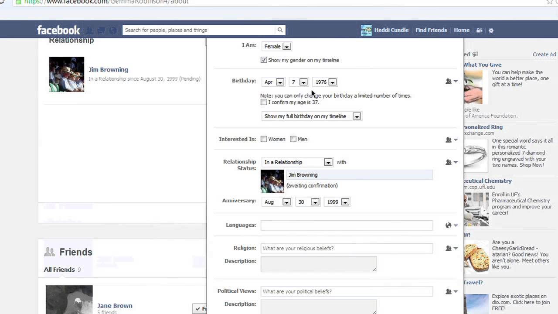Click the browser address bar URL
The width and height of the screenshot is (558, 314).
pyautogui.click(x=106, y=2)
